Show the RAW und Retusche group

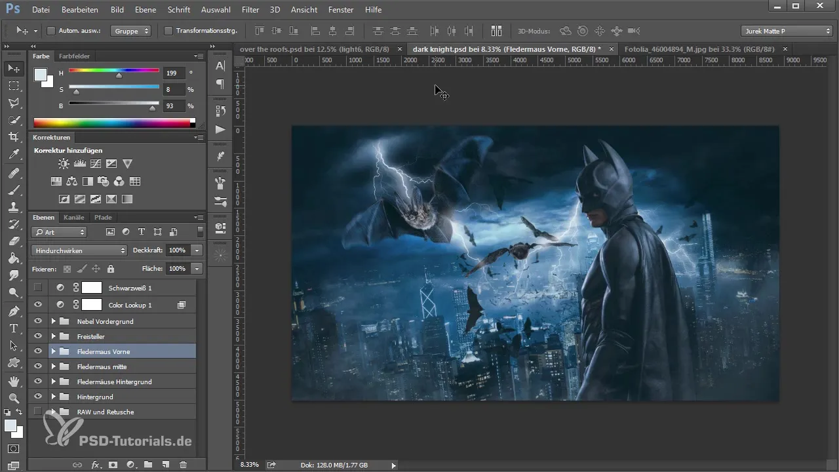pyautogui.click(x=38, y=412)
